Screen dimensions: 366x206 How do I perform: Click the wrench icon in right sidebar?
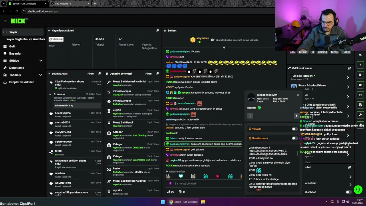(x=360, y=115)
